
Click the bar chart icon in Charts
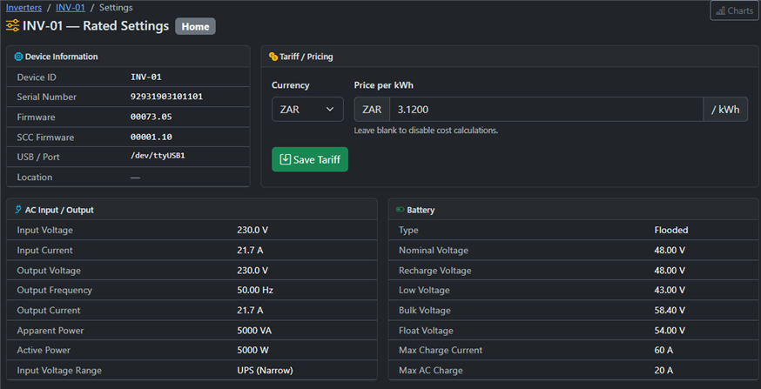coord(721,10)
